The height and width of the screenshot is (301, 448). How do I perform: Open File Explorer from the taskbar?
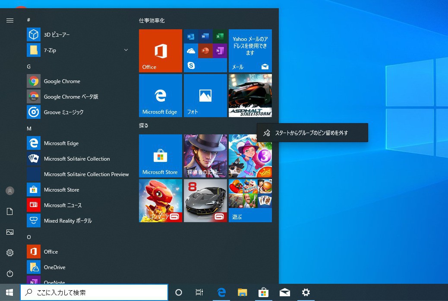click(243, 292)
